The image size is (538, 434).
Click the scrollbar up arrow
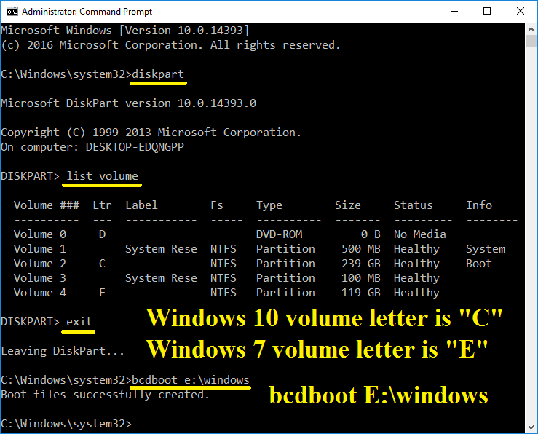531,29
